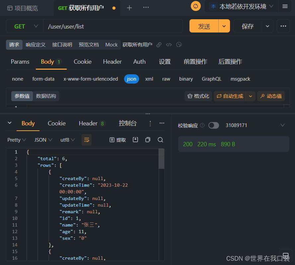This screenshot has width=295, height=265.
Task: Click the orange circular sync icon
Action: (196, 6)
